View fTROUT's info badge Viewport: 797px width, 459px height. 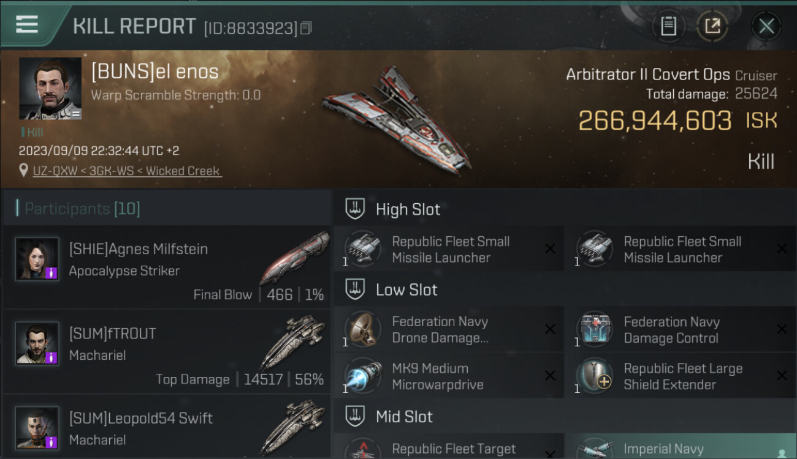[x=52, y=357]
